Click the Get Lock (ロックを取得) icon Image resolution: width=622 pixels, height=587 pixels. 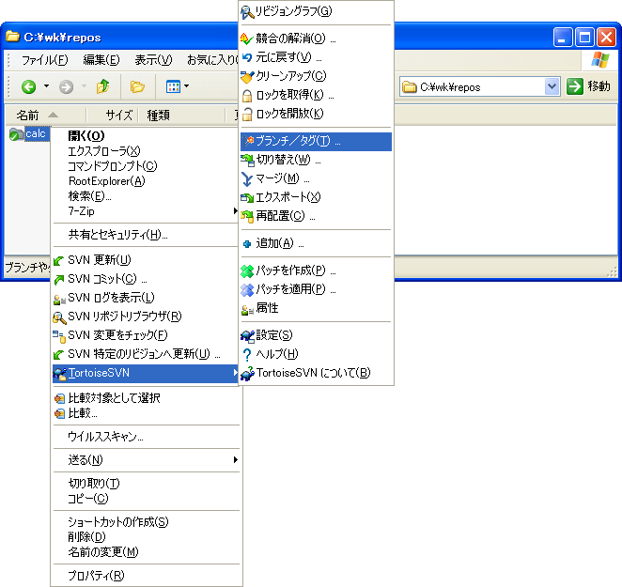pyautogui.click(x=247, y=95)
